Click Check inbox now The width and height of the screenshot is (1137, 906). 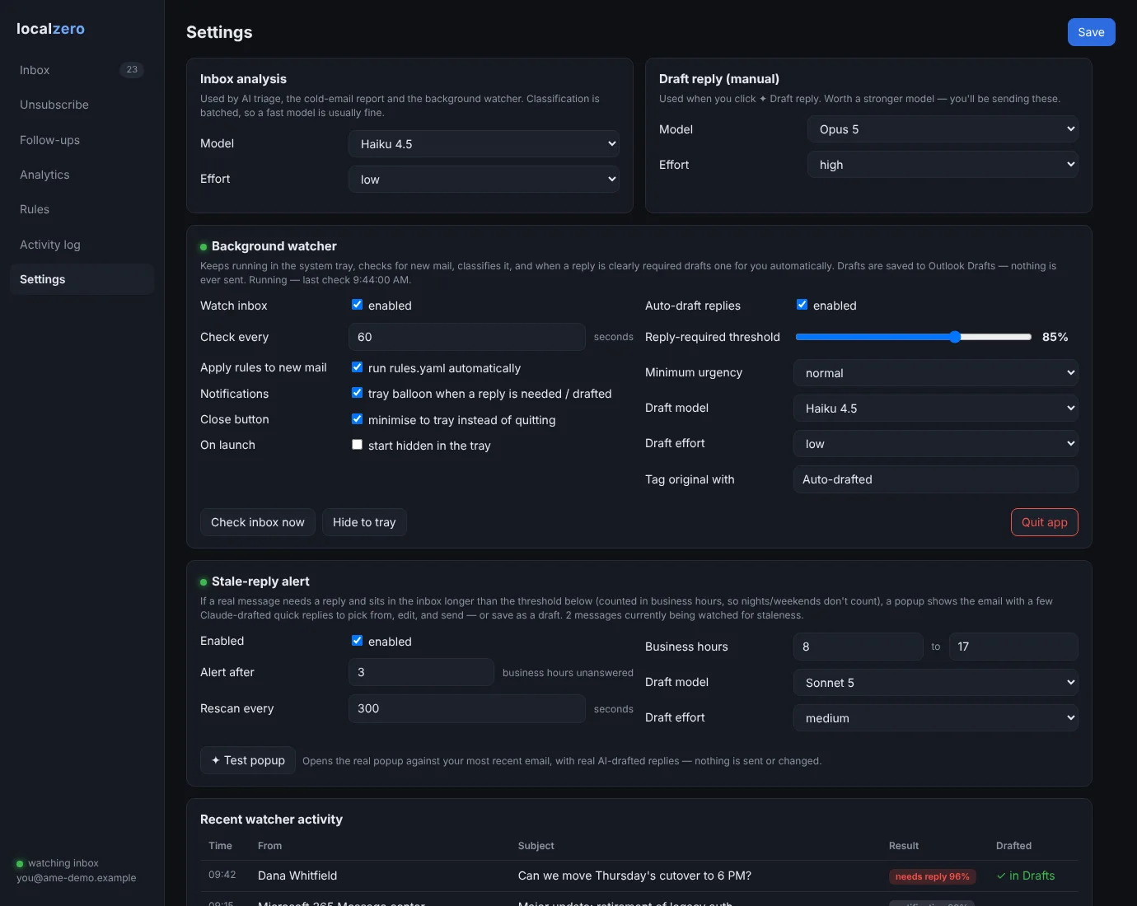(258, 522)
